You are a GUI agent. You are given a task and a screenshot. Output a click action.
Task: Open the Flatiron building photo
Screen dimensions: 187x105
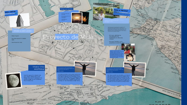pyautogui.click(x=19, y=20)
